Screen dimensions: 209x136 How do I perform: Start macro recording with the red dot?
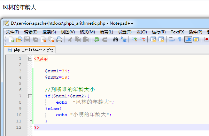click(207, 39)
